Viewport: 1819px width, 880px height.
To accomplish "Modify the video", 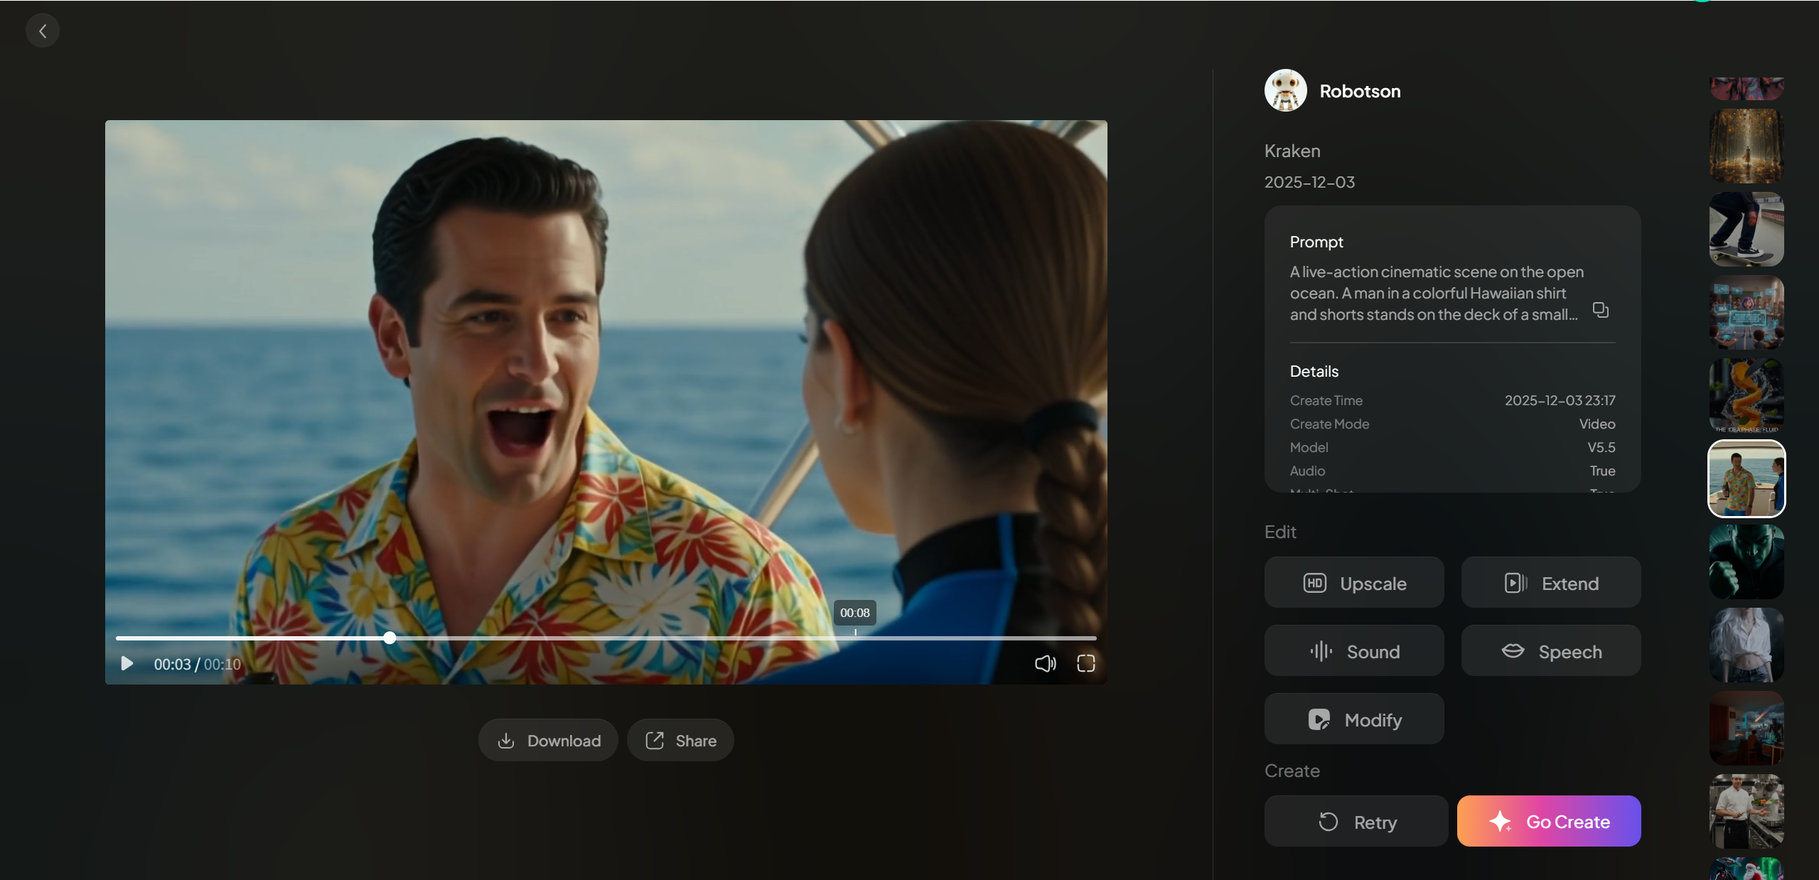I will coord(1353,719).
